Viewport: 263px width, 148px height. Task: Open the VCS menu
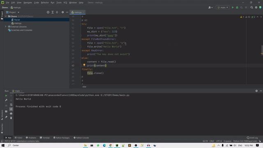[x=65, y=3]
